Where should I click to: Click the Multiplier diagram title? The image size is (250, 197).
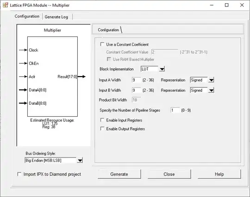[52, 30]
